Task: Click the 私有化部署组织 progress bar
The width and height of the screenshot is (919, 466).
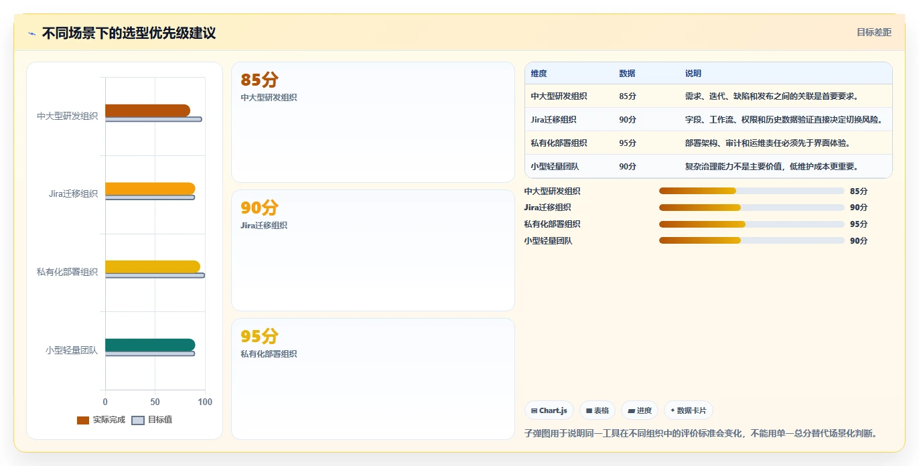Action: click(752, 224)
